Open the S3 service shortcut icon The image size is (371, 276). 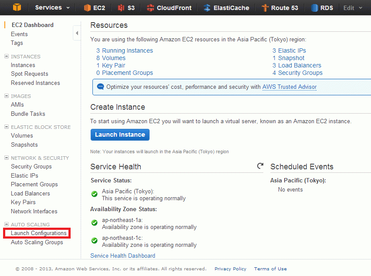(x=121, y=8)
